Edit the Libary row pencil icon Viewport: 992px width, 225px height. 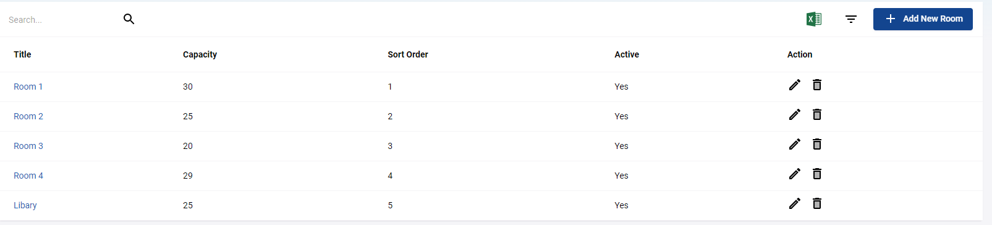pyautogui.click(x=795, y=203)
